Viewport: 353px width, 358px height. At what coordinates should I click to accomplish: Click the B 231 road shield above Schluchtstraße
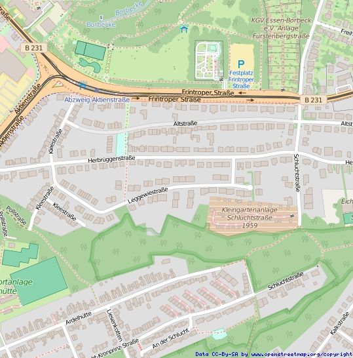tap(313, 100)
